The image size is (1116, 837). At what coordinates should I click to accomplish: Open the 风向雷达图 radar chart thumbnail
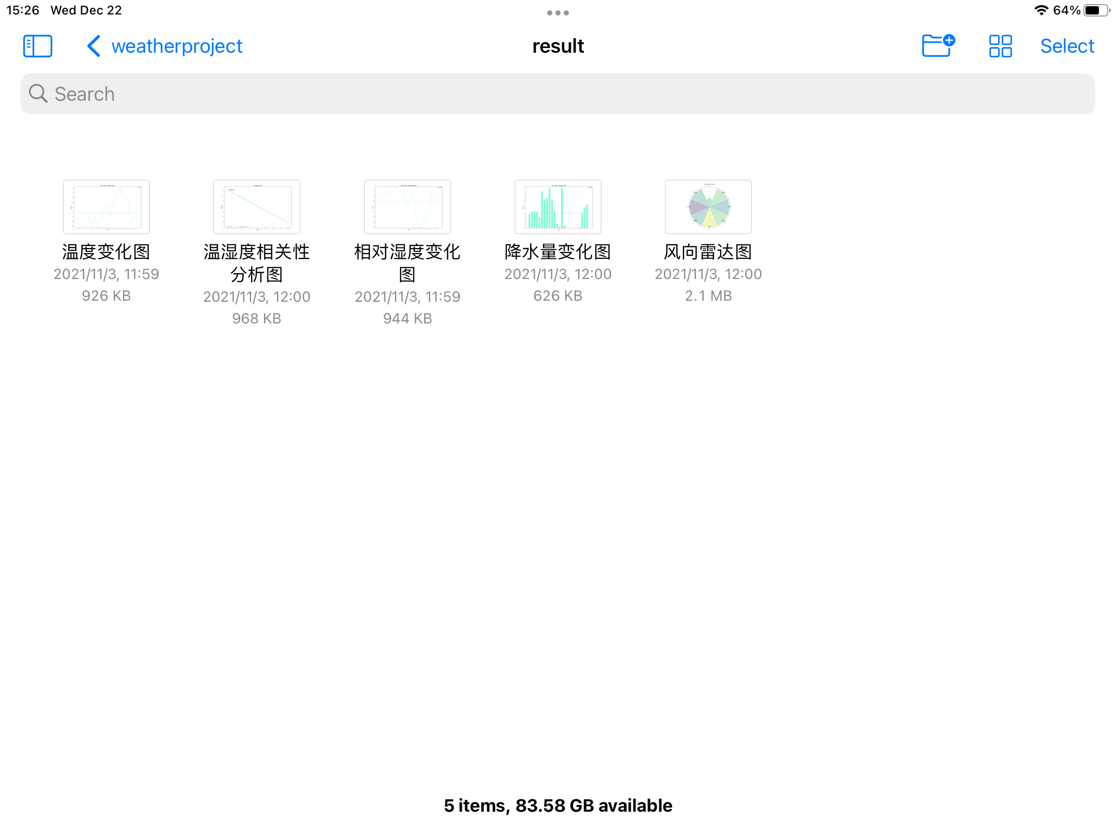708,207
